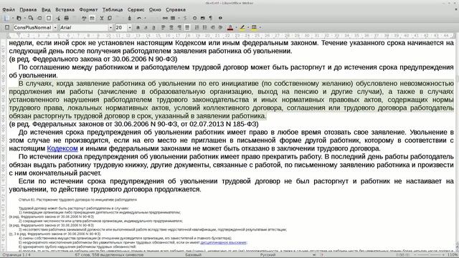Open the Правка menu
The image size is (459, 258).
click(x=28, y=9)
